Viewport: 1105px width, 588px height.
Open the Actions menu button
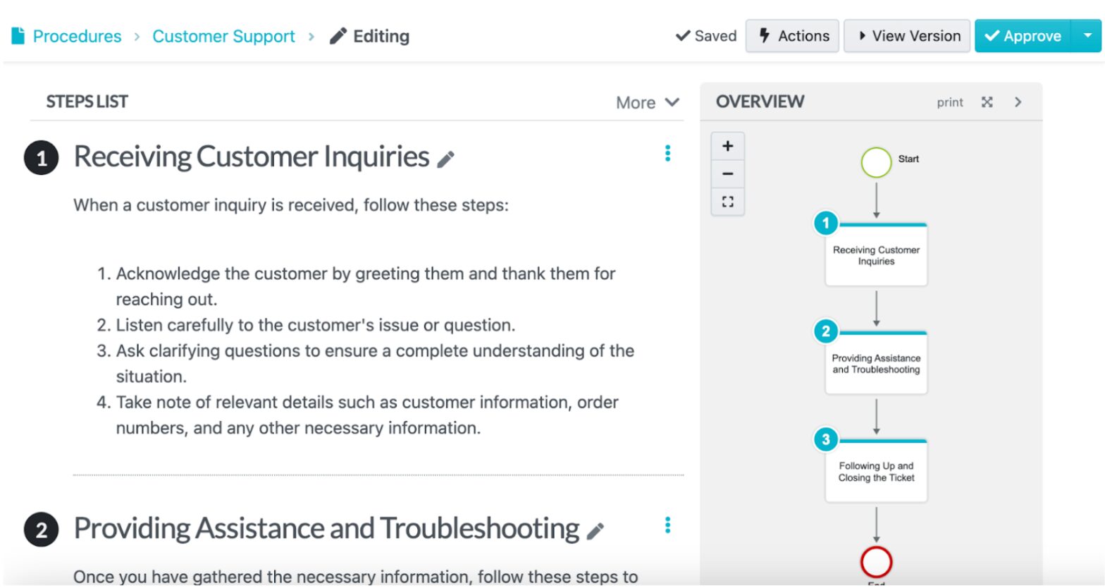(x=793, y=36)
